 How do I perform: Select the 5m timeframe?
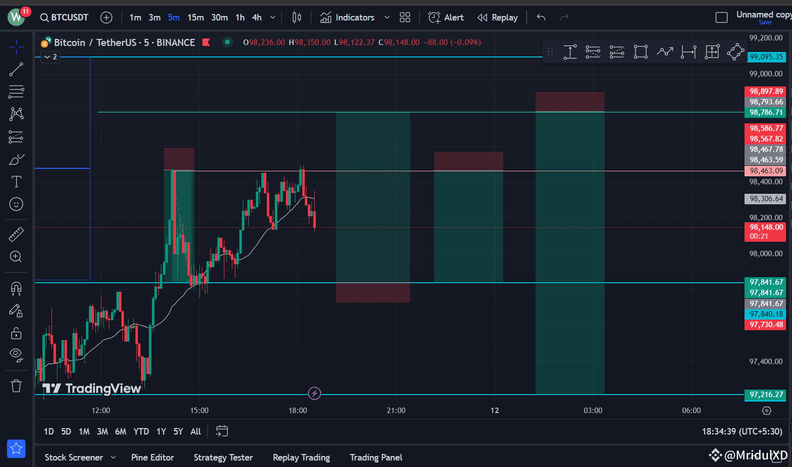point(174,17)
